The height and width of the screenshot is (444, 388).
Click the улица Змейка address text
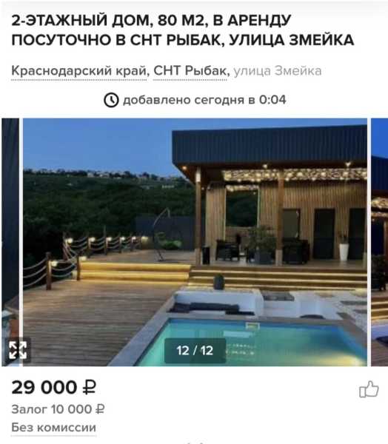tap(278, 71)
